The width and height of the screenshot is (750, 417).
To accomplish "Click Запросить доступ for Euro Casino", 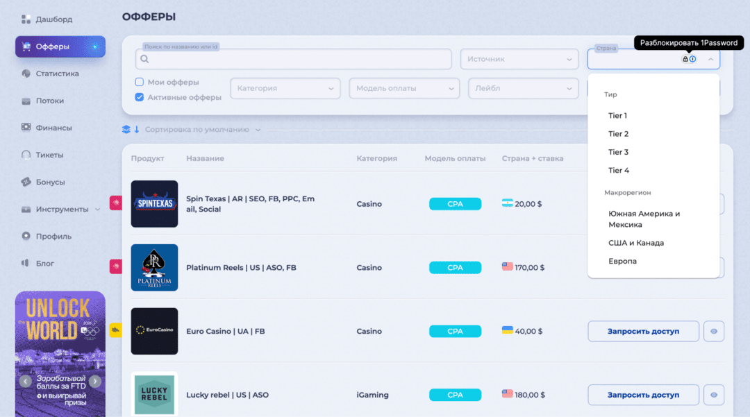I will 643,331.
